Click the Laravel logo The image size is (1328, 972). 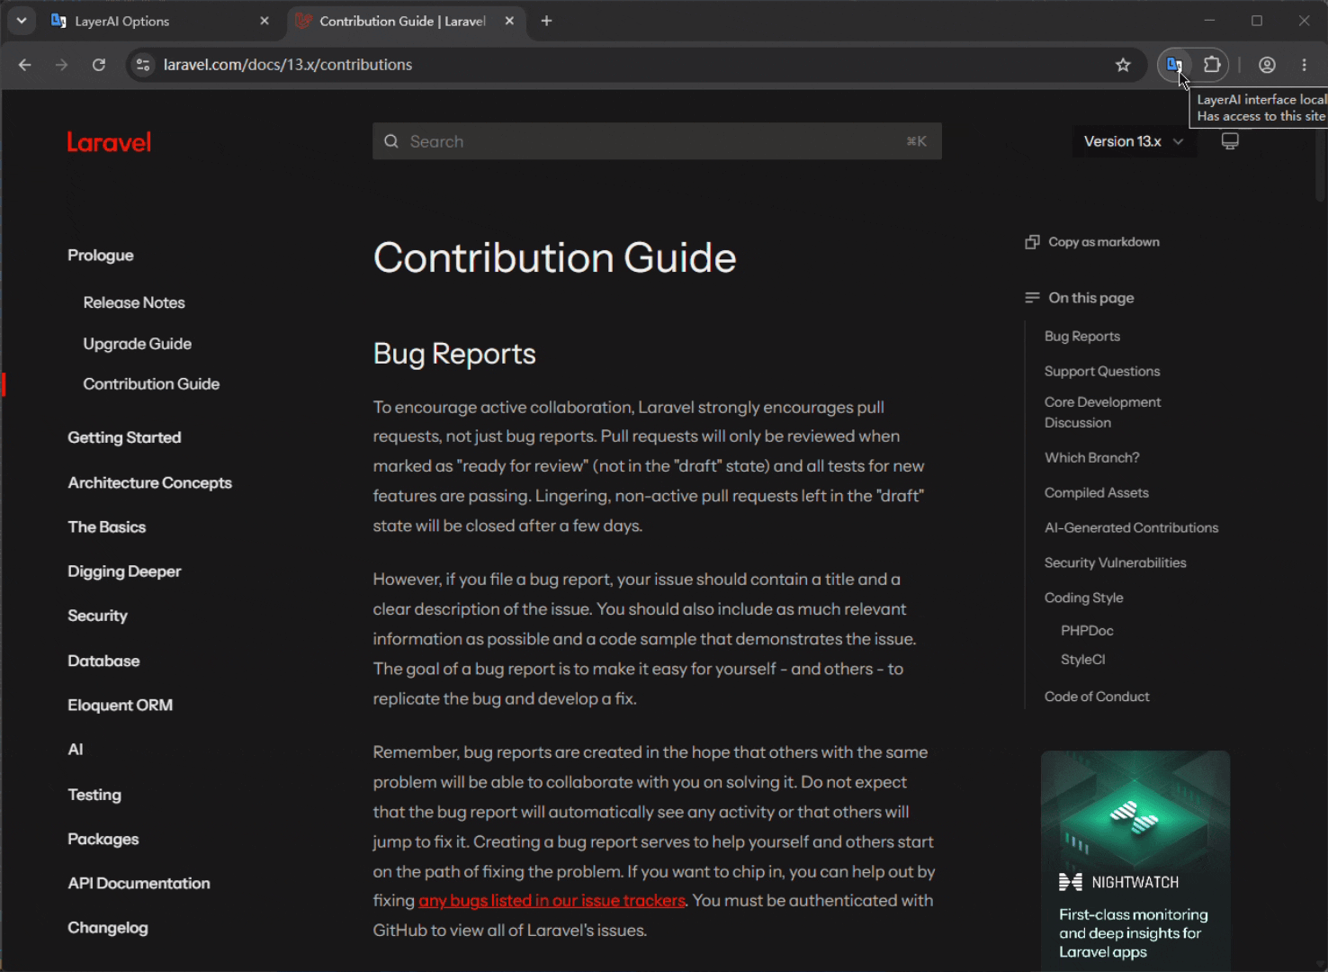(109, 142)
